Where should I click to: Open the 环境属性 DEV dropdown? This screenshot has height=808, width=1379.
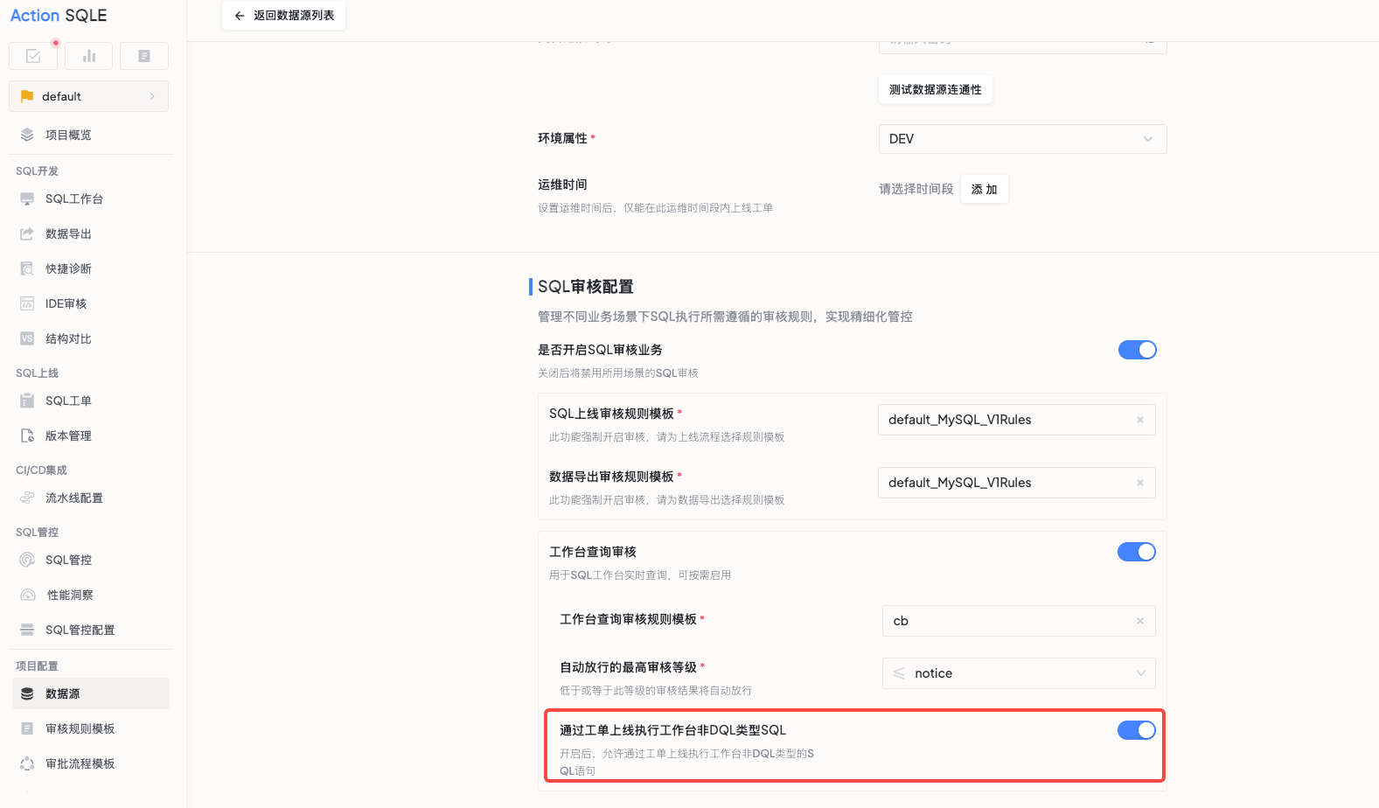(1021, 139)
